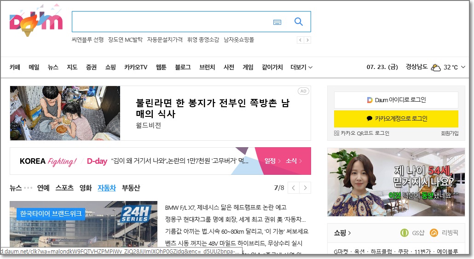This screenshot has width=474, height=259.
Task: Click the magnifying glass search button
Action: coord(298,22)
